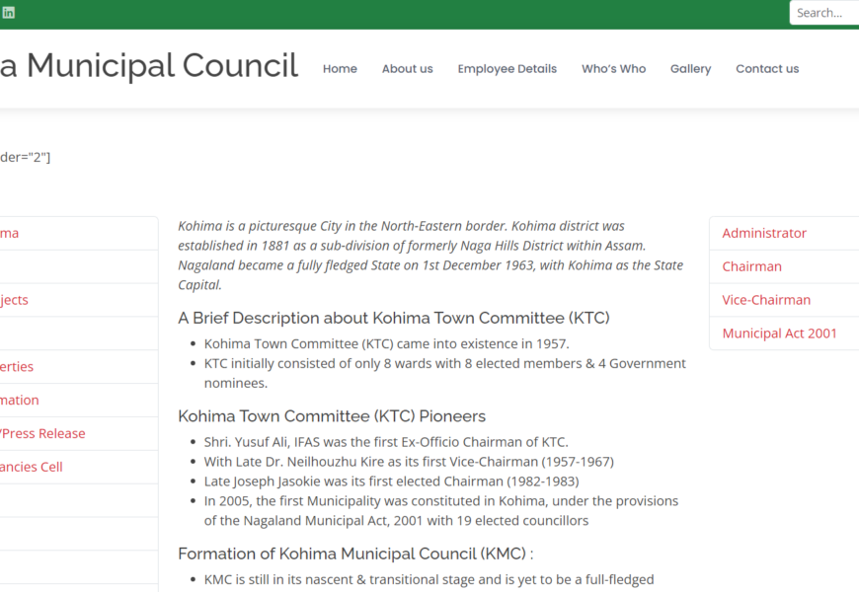Open the Press Release sidebar link
The width and height of the screenshot is (859, 592).
42,434
